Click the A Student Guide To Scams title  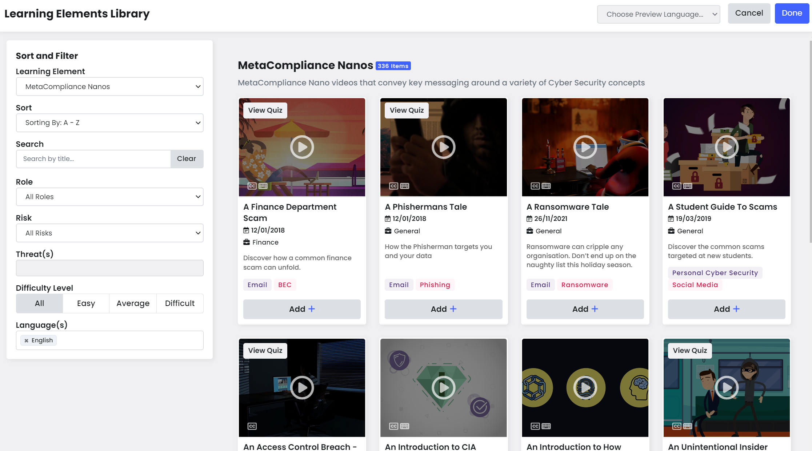(x=723, y=207)
